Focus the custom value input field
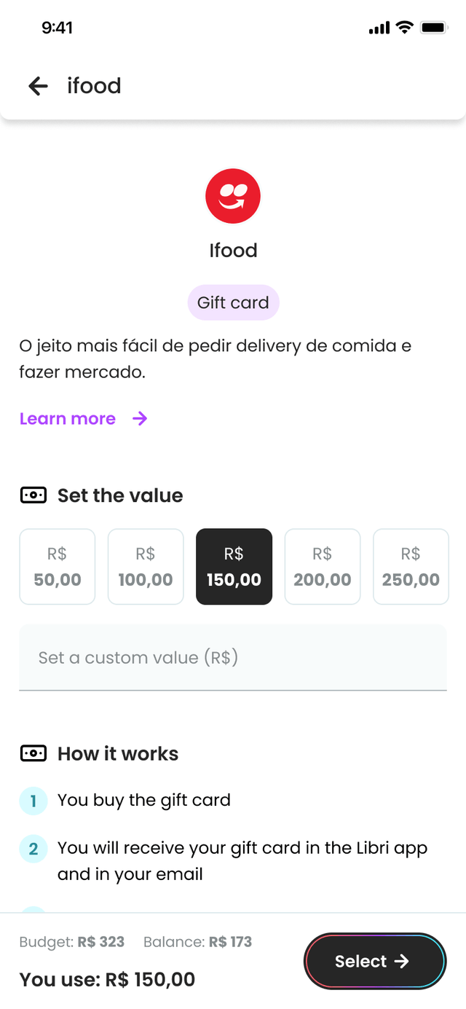The height and width of the screenshot is (1009, 466). [233, 658]
